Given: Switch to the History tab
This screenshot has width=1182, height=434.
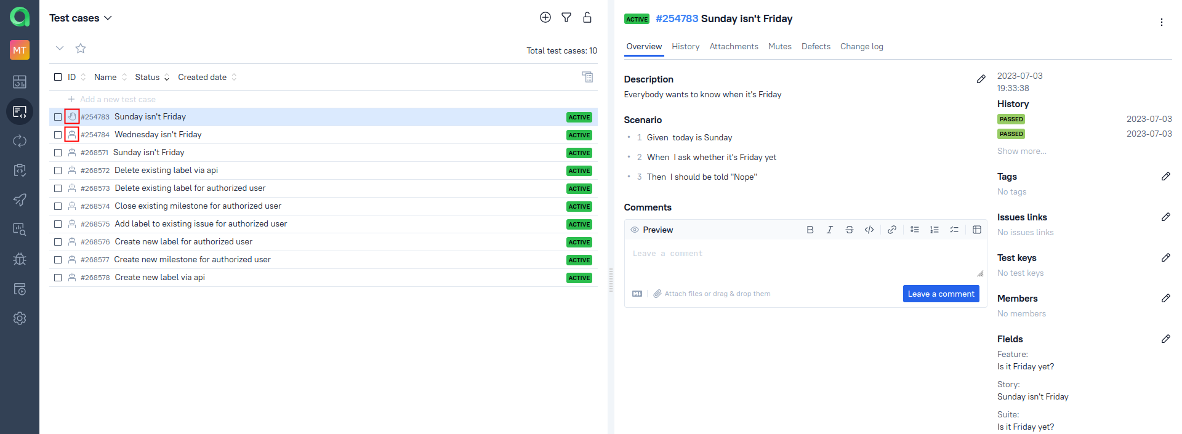Looking at the screenshot, I should 686,47.
